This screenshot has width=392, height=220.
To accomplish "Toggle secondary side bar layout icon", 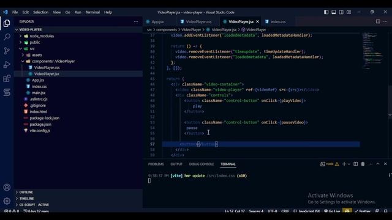I will pyautogui.click(x=341, y=12).
